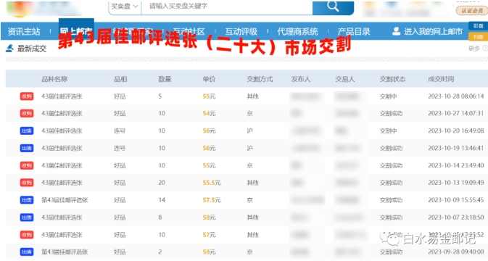Screen dimensions: 488x261
Task: Open the 资讯主站 nav item
Action: [24, 31]
